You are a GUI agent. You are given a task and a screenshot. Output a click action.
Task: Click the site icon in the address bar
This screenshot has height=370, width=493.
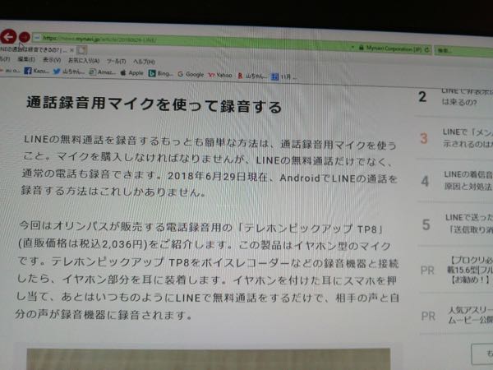click(37, 38)
